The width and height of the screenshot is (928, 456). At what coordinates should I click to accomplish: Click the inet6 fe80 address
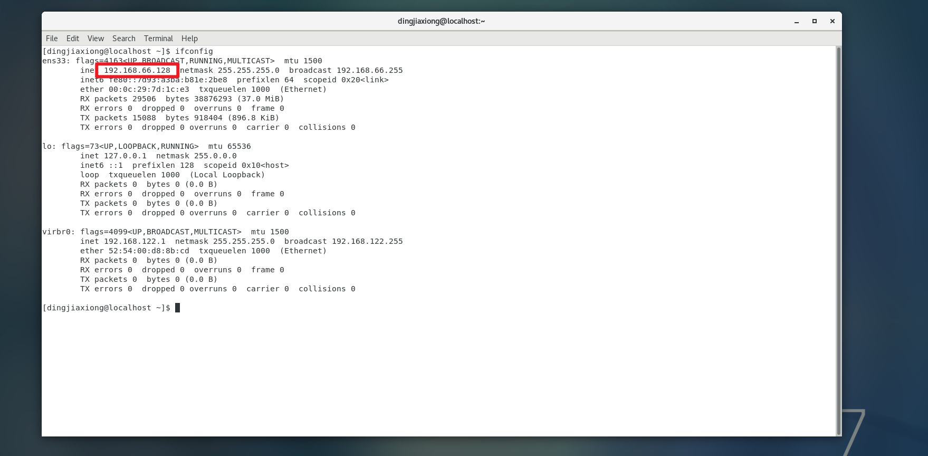168,80
